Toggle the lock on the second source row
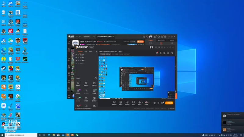The image size is (244, 137). [x=78, y=58]
